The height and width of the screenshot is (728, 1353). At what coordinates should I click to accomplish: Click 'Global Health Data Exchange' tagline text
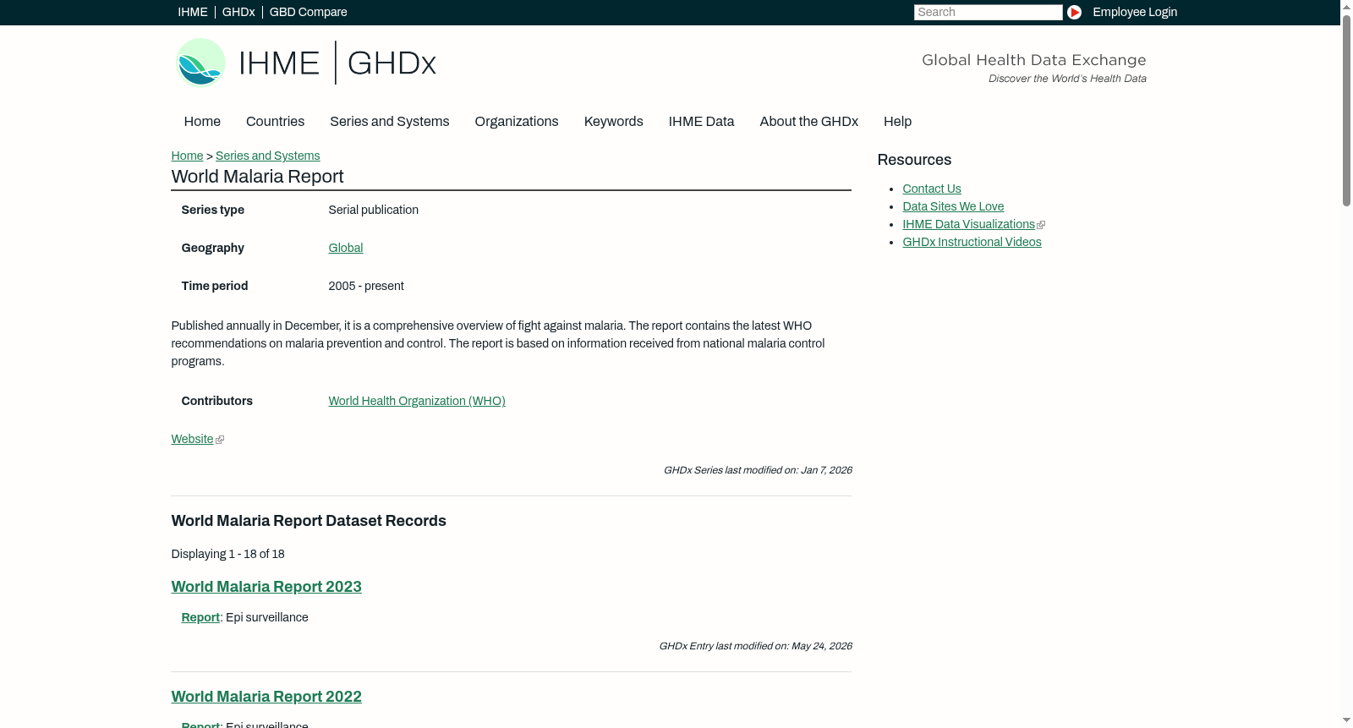pyautogui.click(x=1033, y=60)
